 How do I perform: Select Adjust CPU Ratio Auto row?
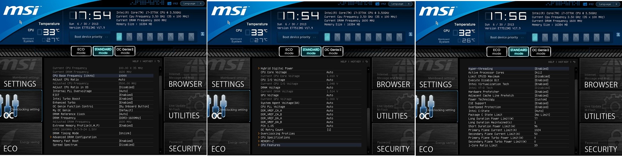pos(103,80)
